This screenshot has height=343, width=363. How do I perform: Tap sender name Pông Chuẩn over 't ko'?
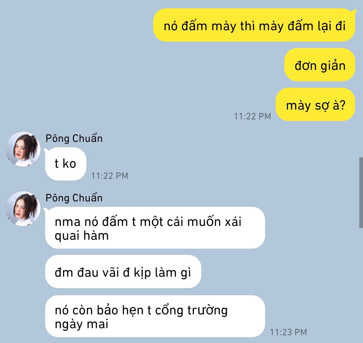pyautogui.click(x=74, y=138)
